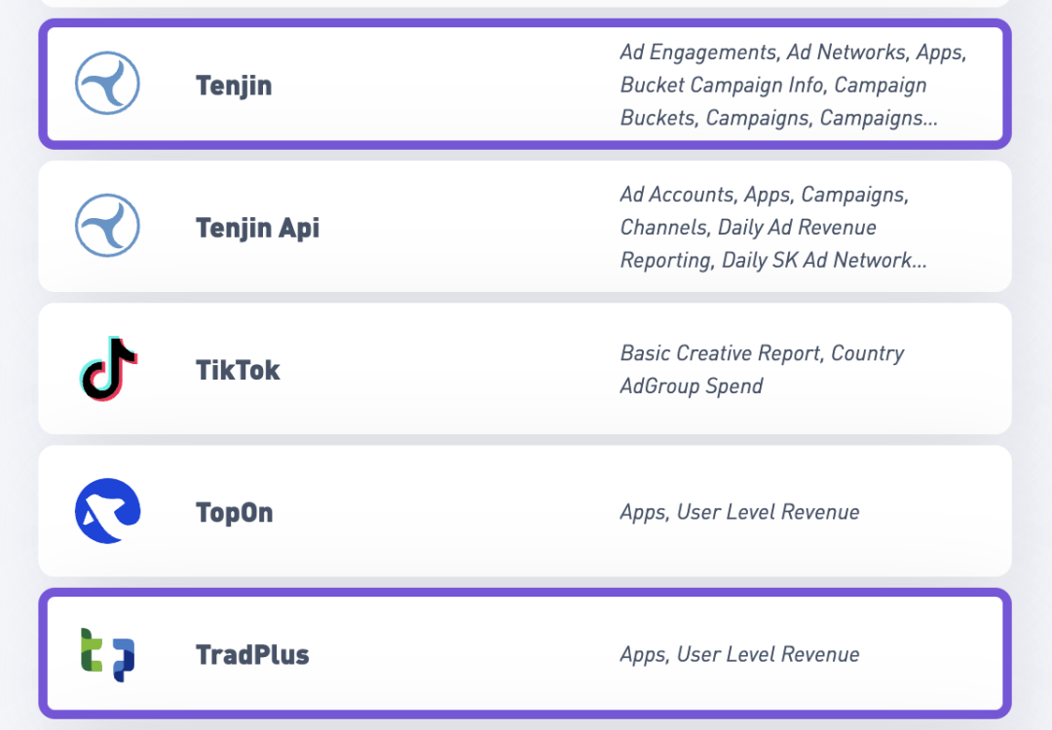
Task: Click the TopOn logo icon
Action: (107, 510)
